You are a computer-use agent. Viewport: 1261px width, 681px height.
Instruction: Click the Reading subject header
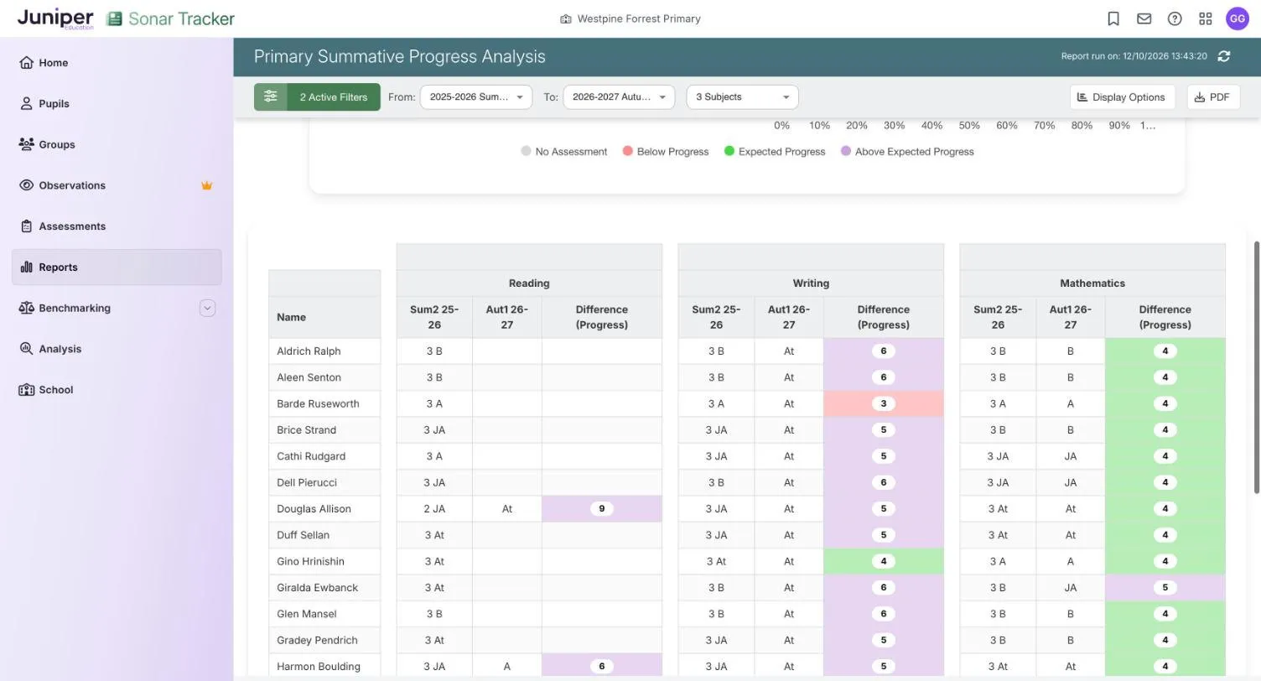529,283
